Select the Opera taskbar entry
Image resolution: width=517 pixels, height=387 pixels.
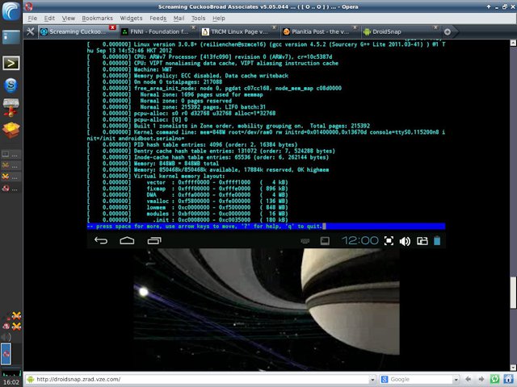[11, 189]
